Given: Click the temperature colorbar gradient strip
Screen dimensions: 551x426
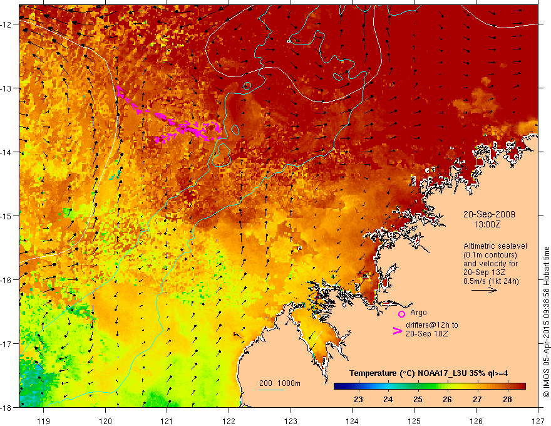Looking at the screenshot, I should point(430,387).
